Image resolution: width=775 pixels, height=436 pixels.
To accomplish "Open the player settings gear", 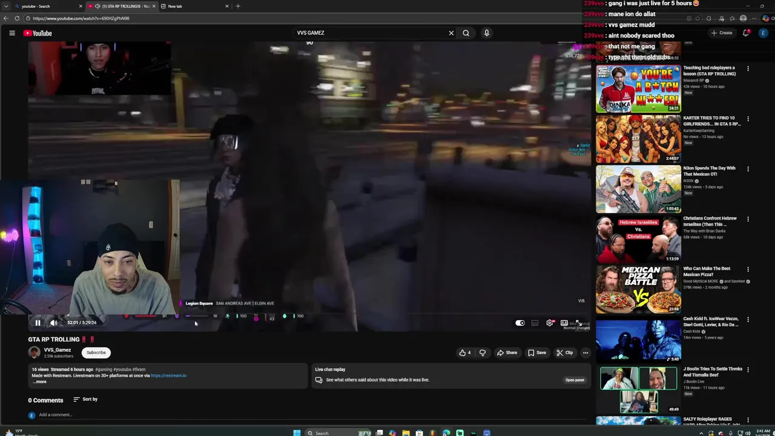I will coord(550,323).
